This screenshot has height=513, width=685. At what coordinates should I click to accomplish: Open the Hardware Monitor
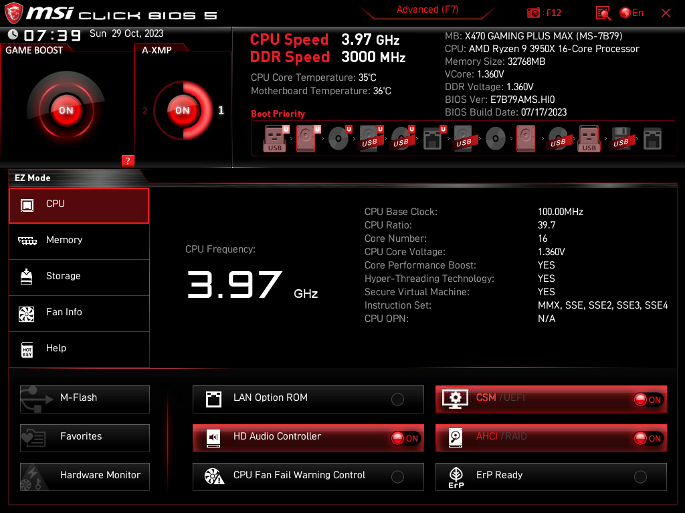(85, 477)
